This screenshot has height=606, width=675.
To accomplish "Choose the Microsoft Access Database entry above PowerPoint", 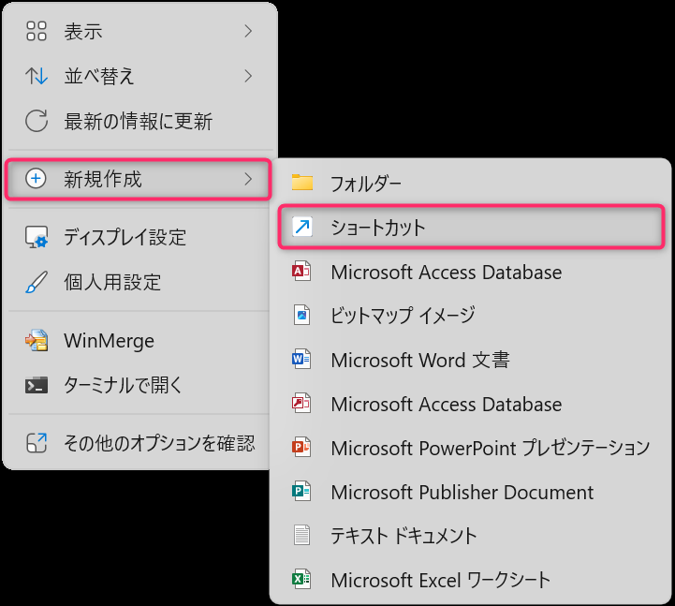I will coord(472,404).
